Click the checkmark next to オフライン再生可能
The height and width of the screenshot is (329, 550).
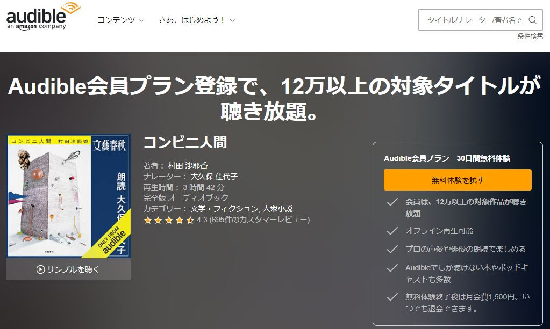coord(392,231)
